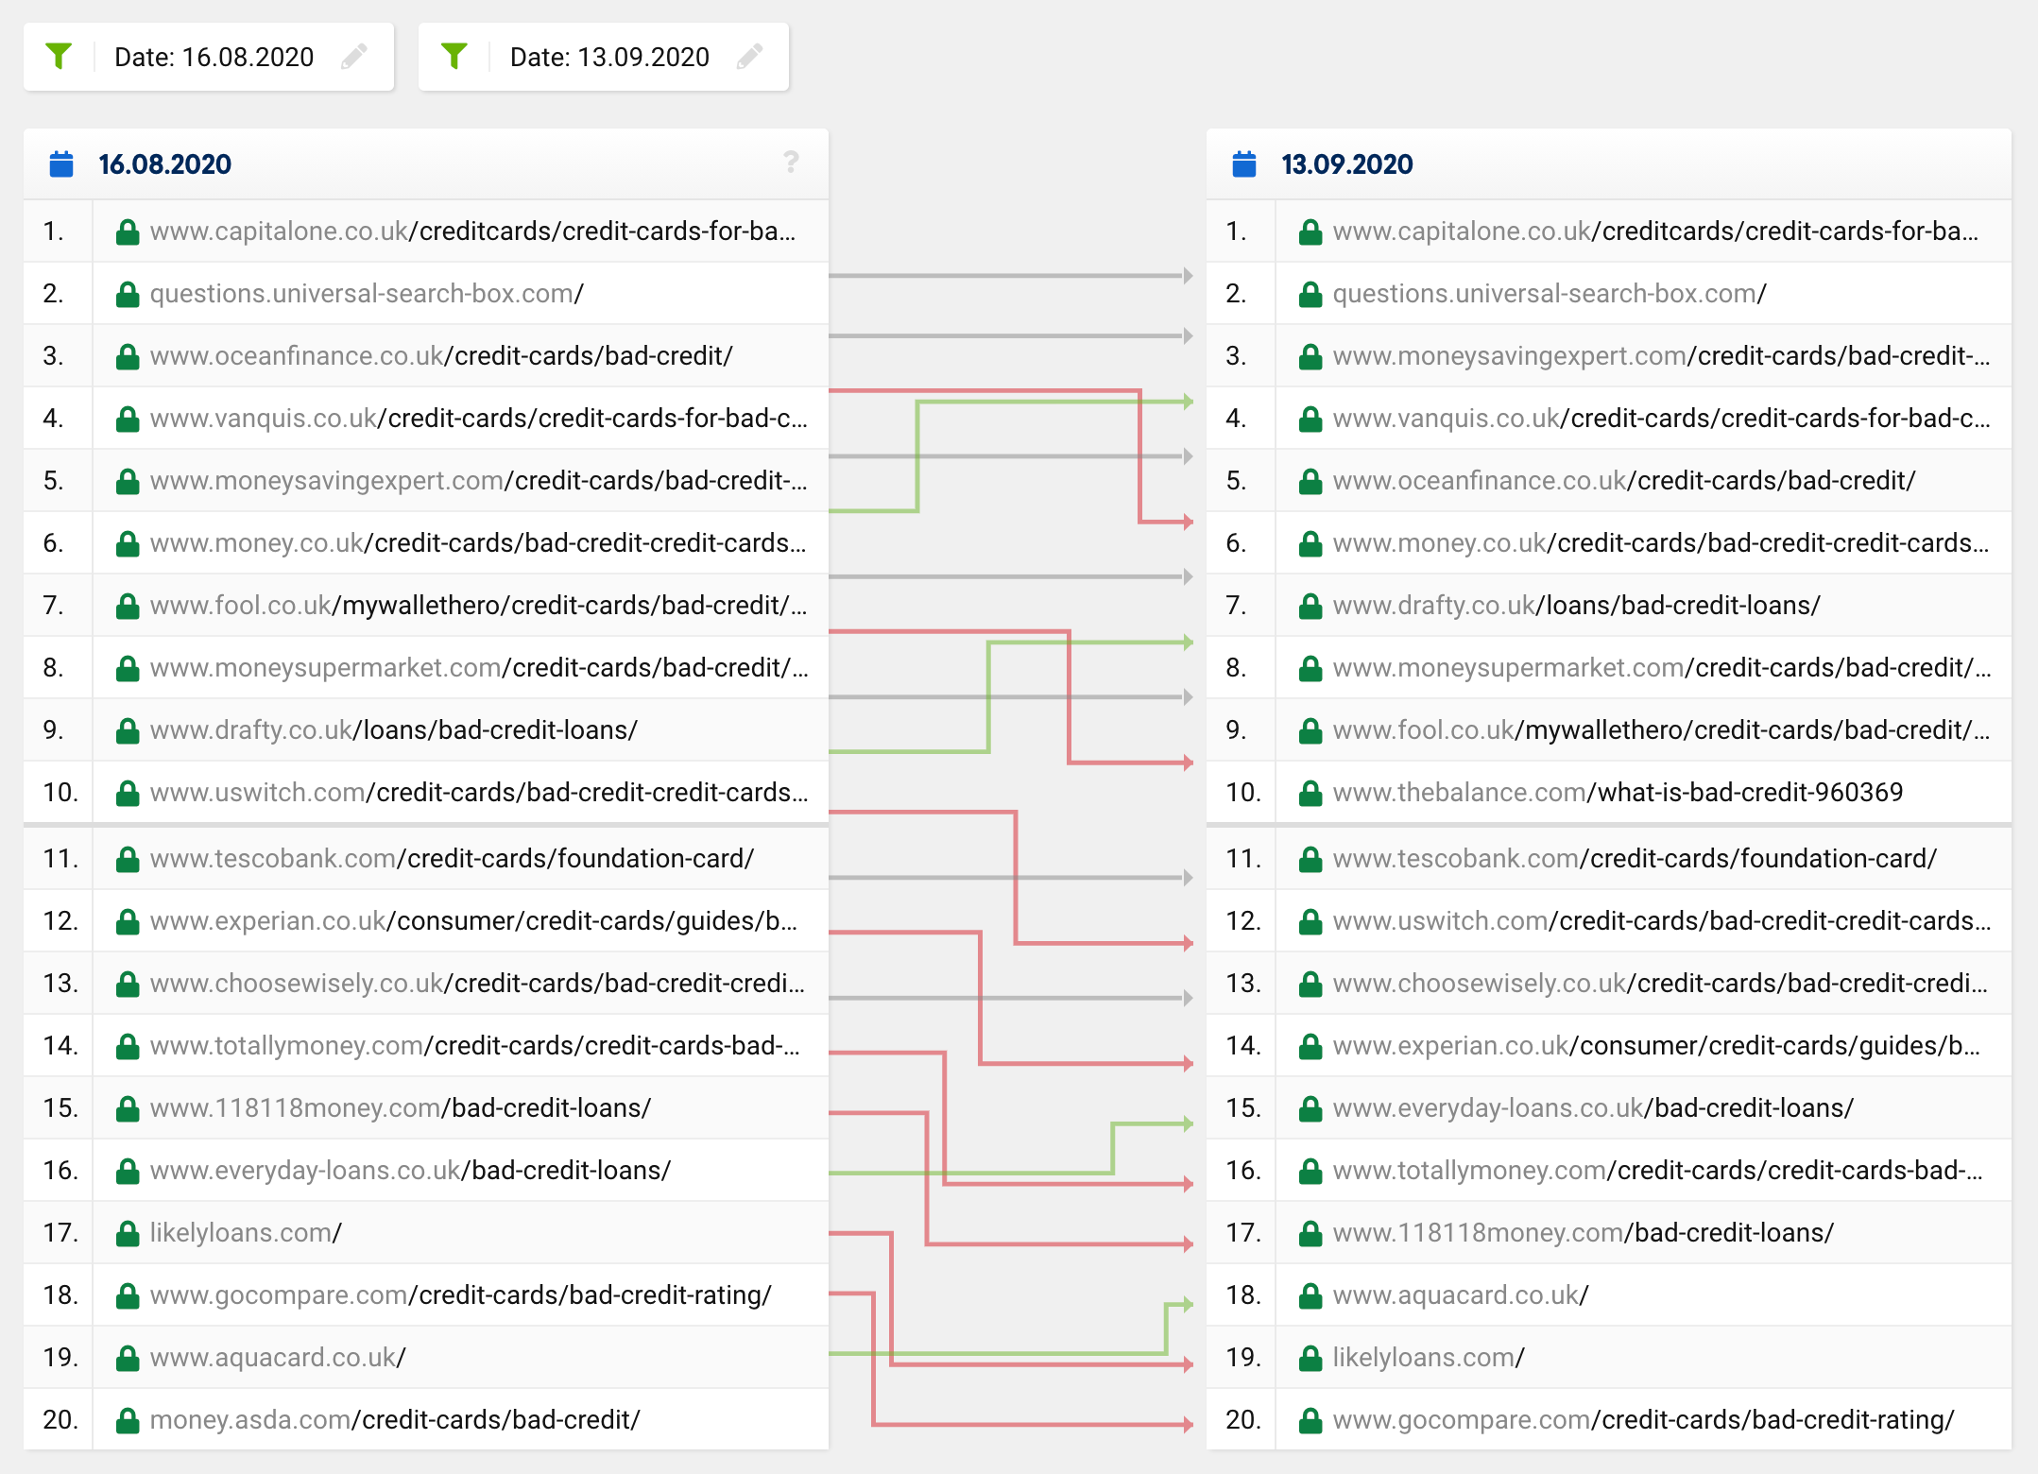Screen dimensions: 2038x1474
Task: Click the calendar icon beside 13.09.2020 heading
Action: [x=1244, y=163]
